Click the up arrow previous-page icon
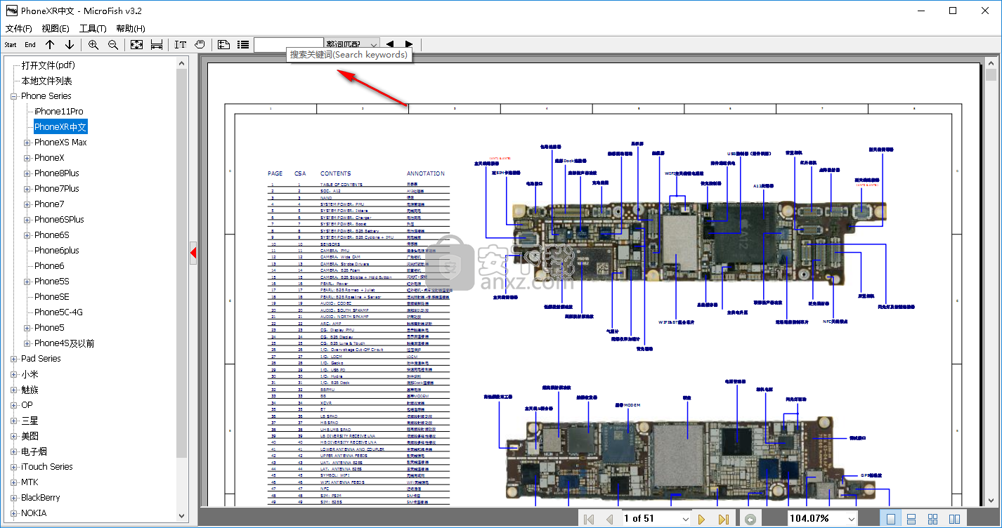Image resolution: width=1002 pixels, height=528 pixels. [x=50, y=44]
